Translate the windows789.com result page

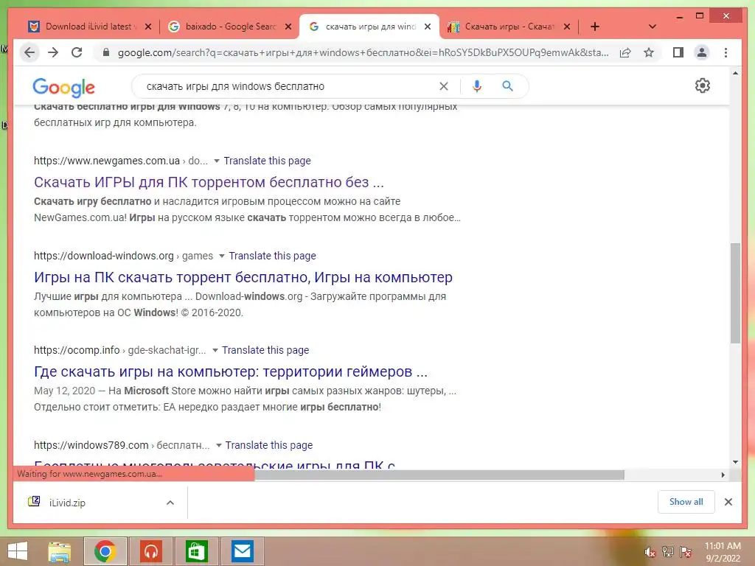click(269, 445)
